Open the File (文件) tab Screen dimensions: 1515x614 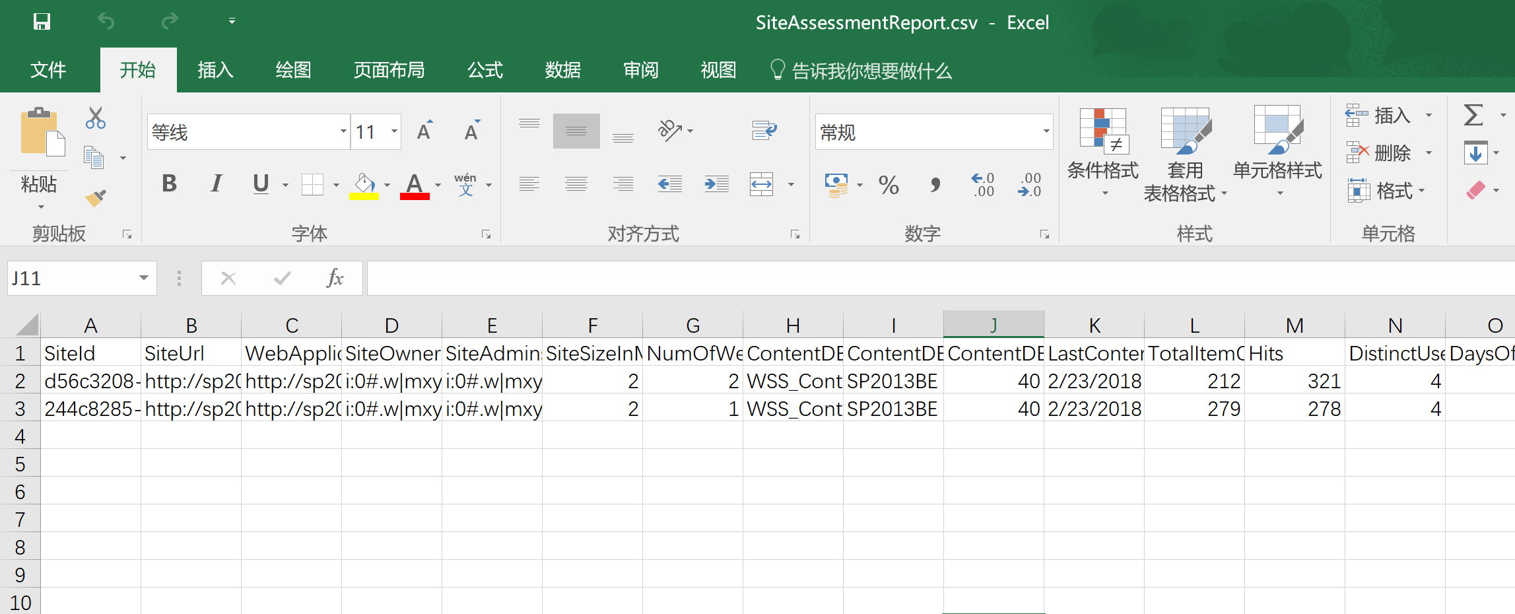[48, 70]
